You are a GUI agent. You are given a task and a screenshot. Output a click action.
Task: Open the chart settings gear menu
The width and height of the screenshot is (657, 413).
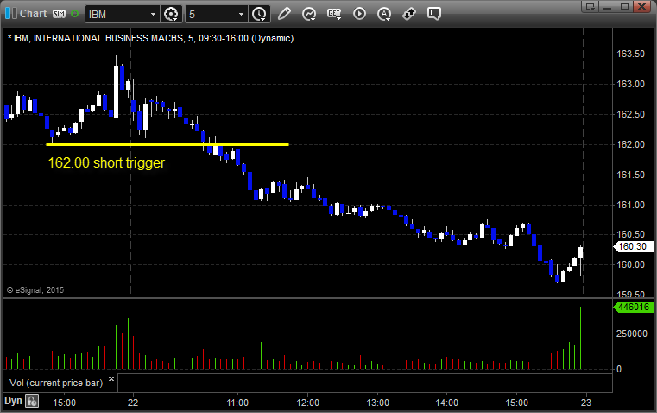tap(171, 14)
